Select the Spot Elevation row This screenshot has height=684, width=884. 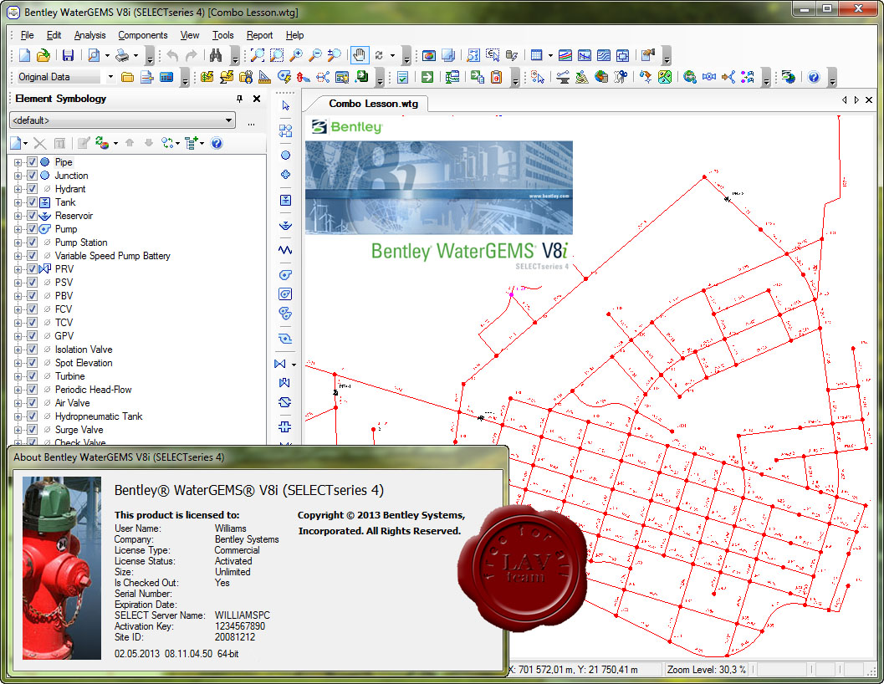coord(84,363)
